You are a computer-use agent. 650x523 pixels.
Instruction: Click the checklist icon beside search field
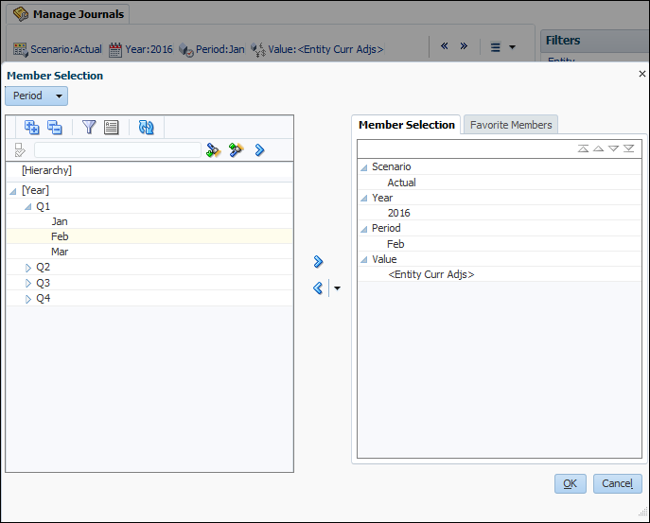20,150
